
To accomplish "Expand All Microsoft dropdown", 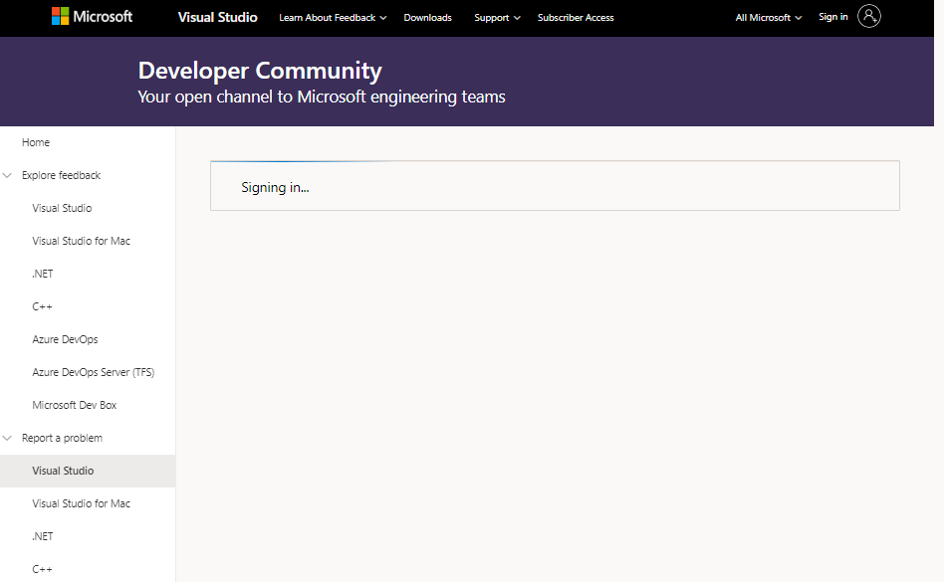I will [x=768, y=18].
